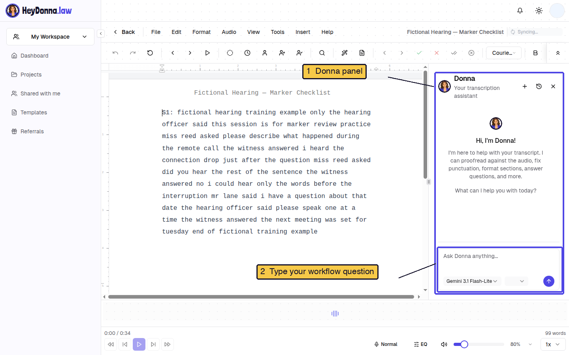Open the Insert menu
Viewport: 569px width, 355px height.
point(303,32)
